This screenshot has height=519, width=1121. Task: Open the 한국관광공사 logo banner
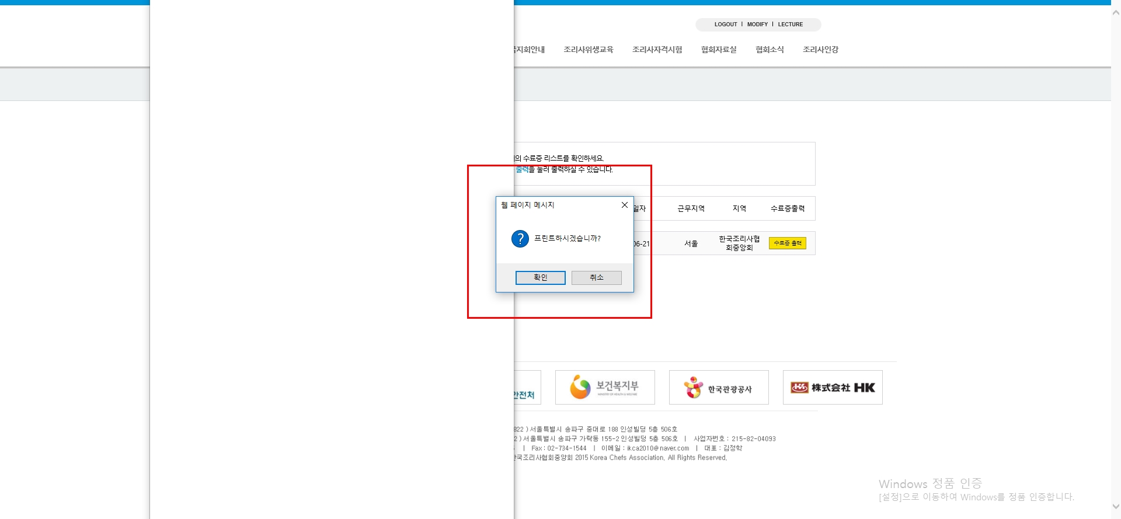pos(718,387)
